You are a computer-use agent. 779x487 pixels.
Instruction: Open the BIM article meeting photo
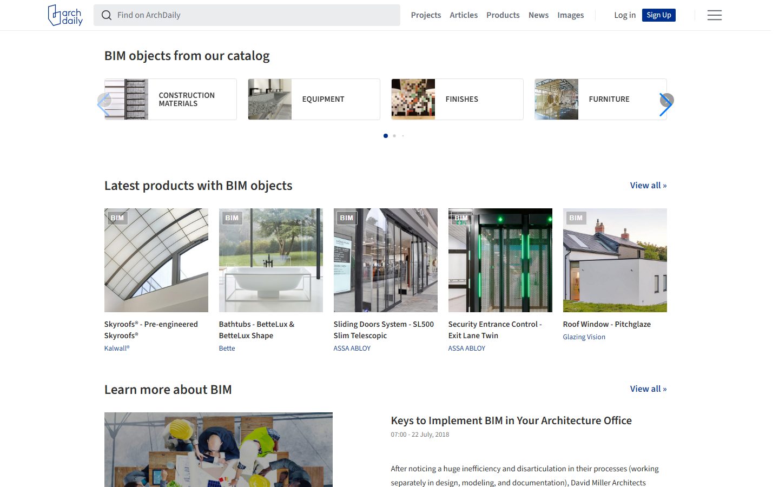(x=219, y=450)
